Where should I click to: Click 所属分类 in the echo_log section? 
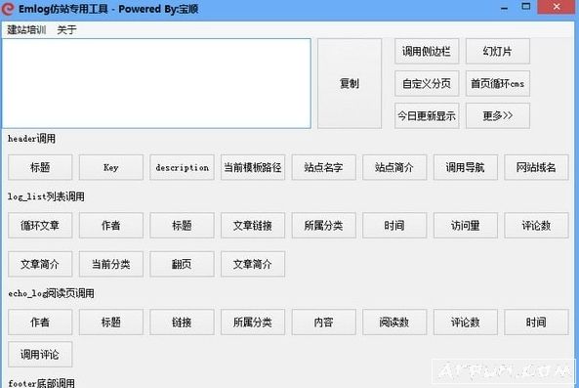tap(253, 323)
